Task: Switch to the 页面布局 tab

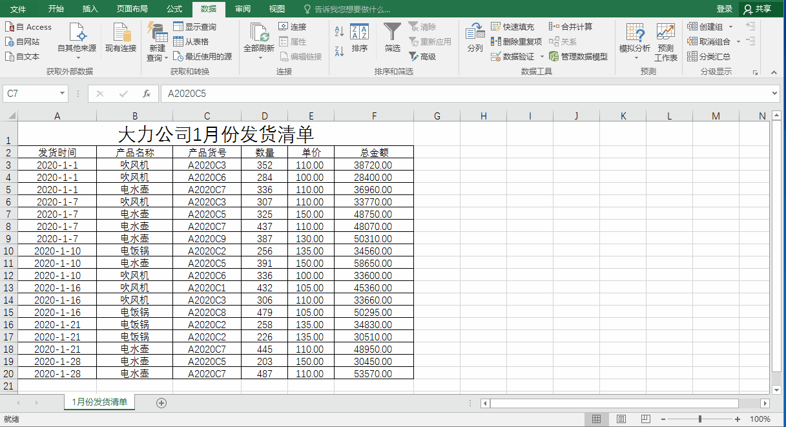Action: tap(132, 9)
